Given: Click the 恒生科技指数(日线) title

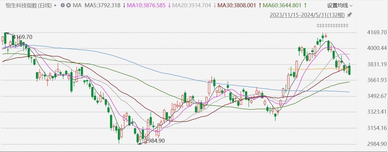Looking at the screenshot, I should click(29, 6).
